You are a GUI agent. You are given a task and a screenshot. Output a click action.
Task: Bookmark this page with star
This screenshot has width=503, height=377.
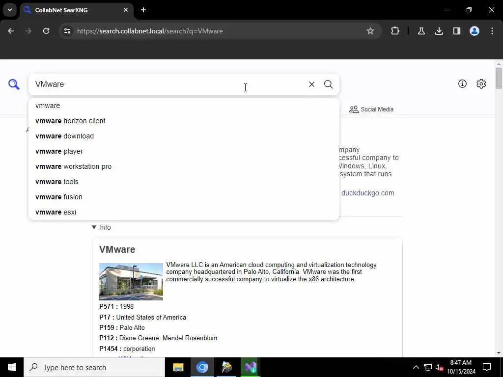(370, 31)
